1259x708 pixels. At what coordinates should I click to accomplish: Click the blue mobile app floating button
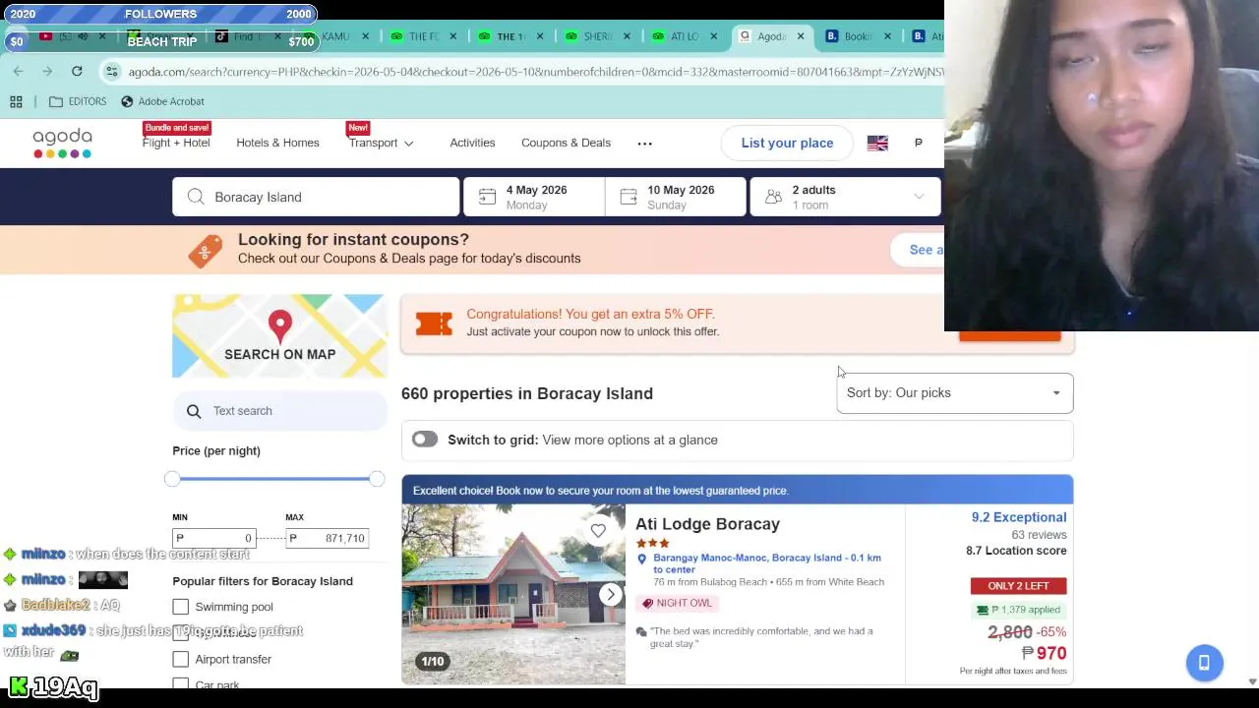pos(1204,663)
